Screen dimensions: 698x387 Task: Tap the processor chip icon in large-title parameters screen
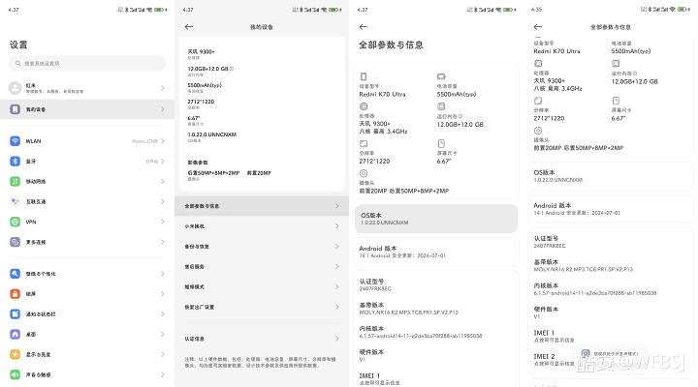coord(364,106)
